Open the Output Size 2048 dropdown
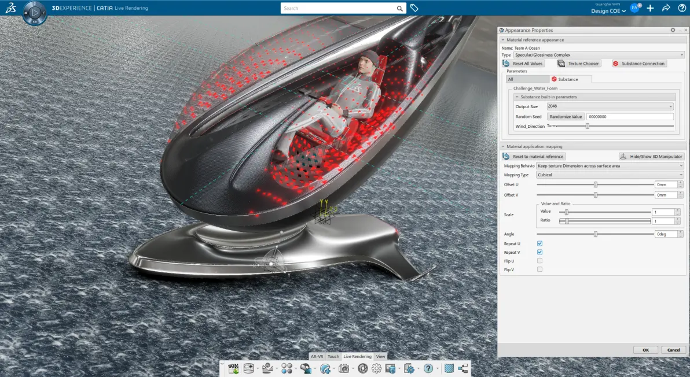Viewport: 690px width, 377px height. pos(610,106)
